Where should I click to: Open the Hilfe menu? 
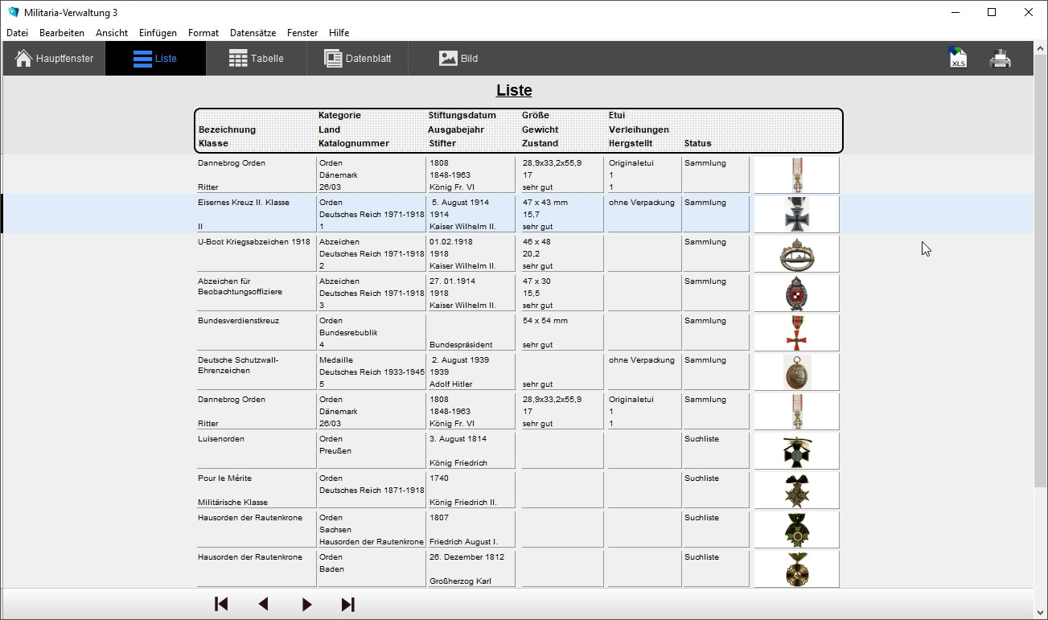pyautogui.click(x=339, y=33)
